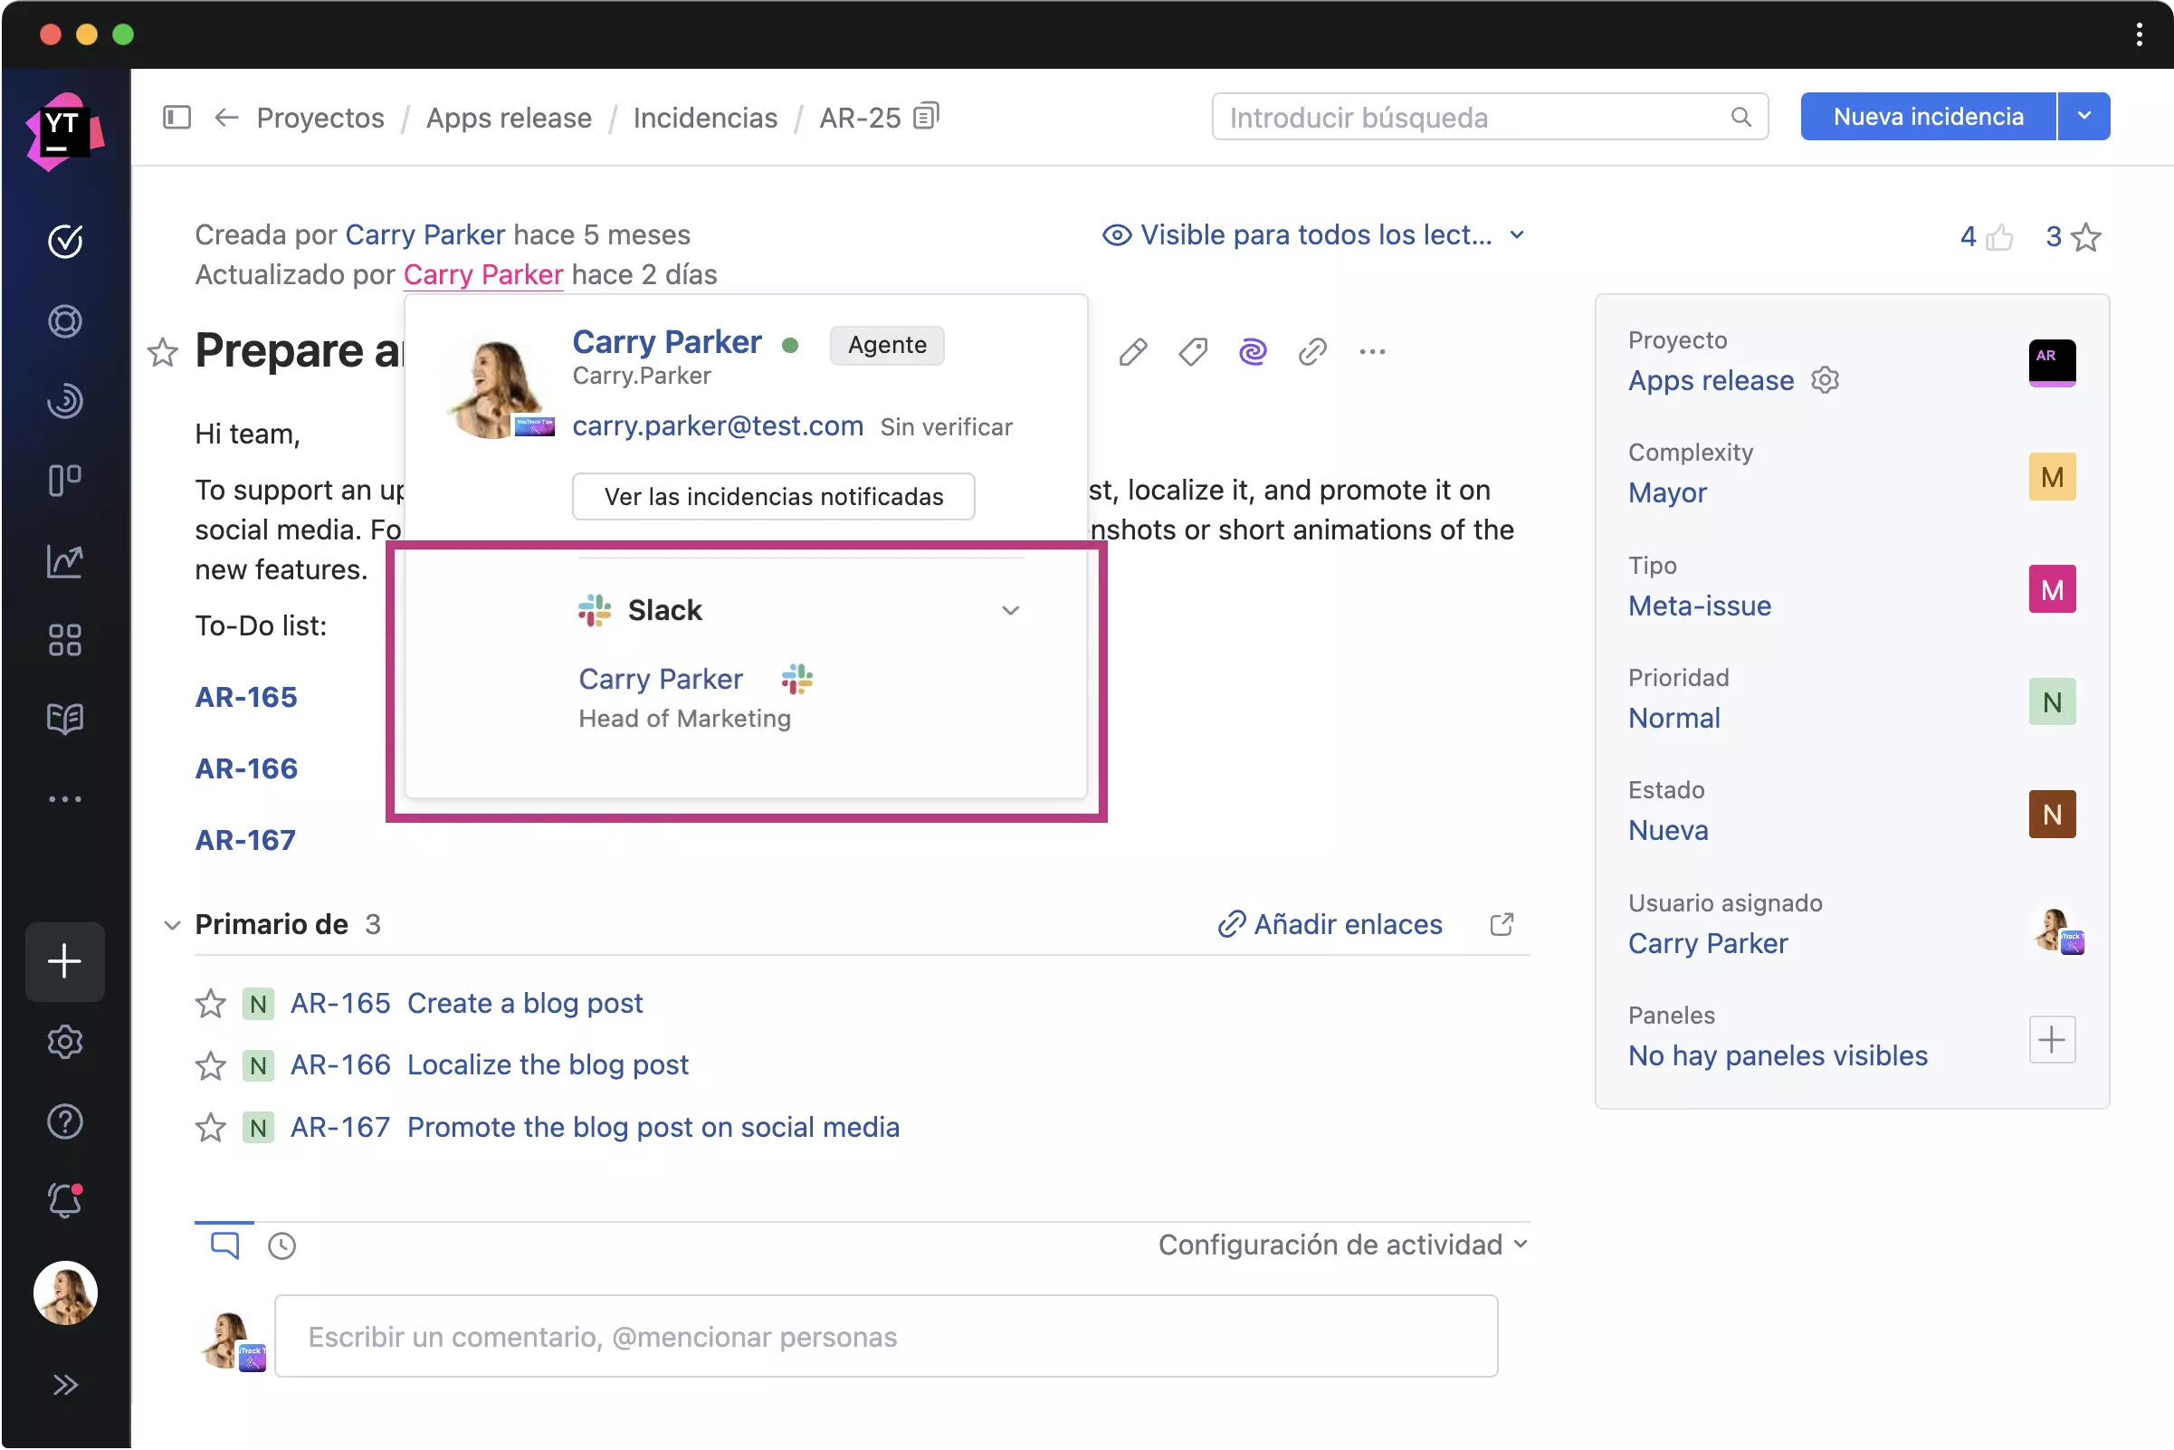Image resolution: width=2174 pixels, height=1450 pixels.
Task: Switch to the history activity tab
Action: [x=282, y=1245]
